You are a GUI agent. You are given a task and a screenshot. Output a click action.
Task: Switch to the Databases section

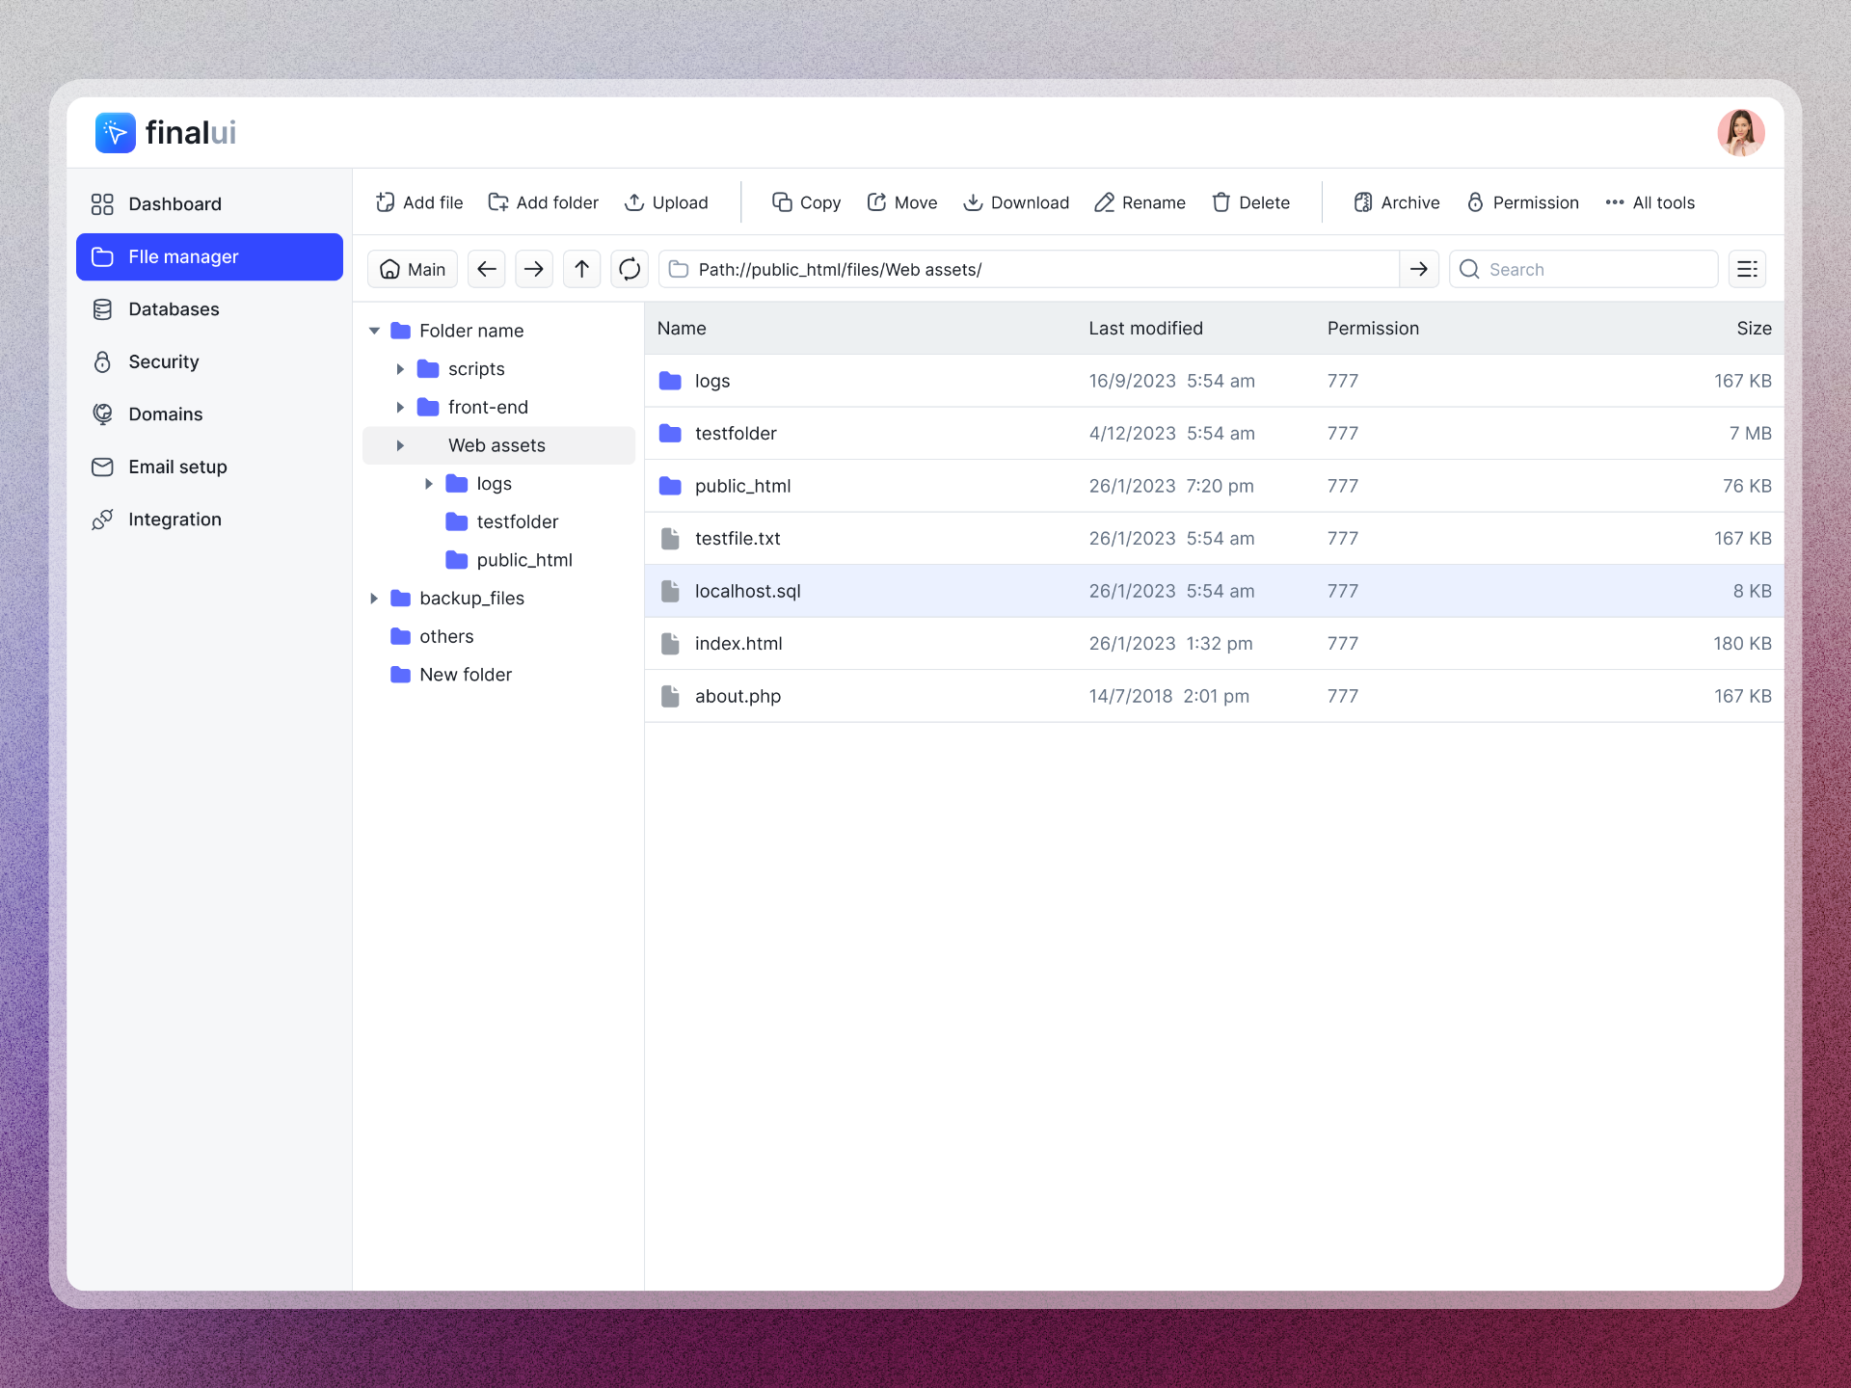coord(174,308)
